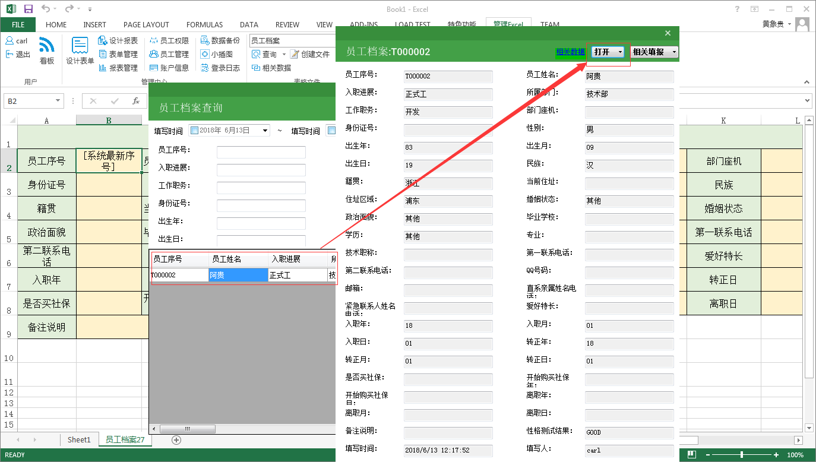The height and width of the screenshot is (462, 816).
Task: Click the 性格测试结果 GOOD field
Action: [629, 432]
